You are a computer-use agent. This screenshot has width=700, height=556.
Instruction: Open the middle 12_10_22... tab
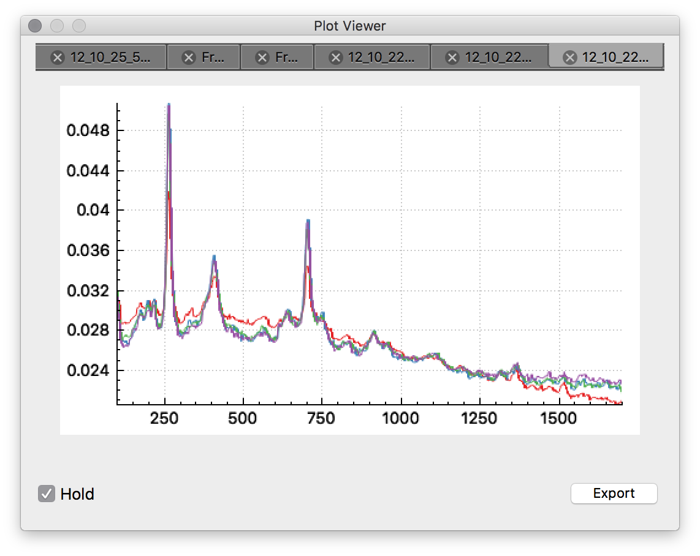pyautogui.click(x=497, y=58)
